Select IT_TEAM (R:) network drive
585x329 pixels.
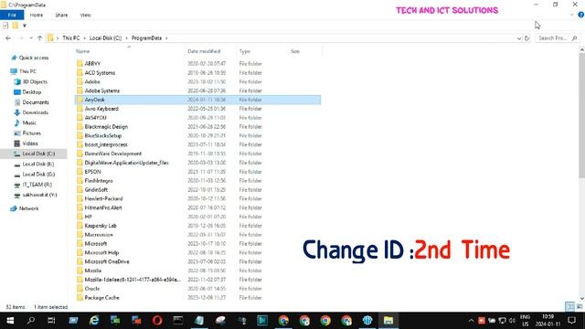coord(33,185)
